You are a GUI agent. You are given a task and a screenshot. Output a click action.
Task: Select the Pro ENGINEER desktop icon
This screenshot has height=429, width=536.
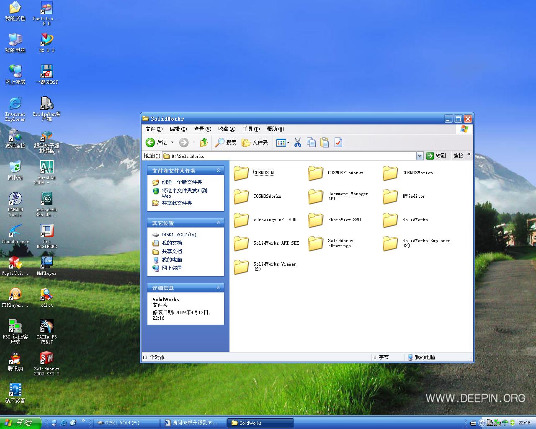tap(46, 236)
